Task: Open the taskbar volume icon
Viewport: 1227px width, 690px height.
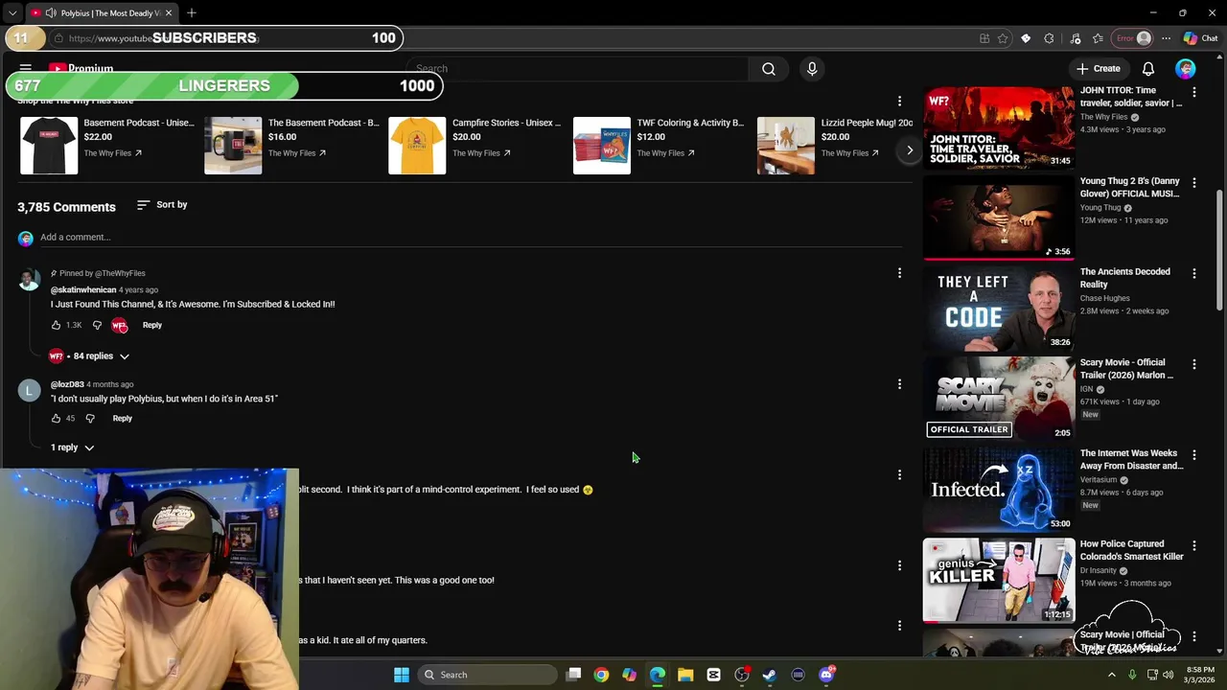Action: point(1169,675)
